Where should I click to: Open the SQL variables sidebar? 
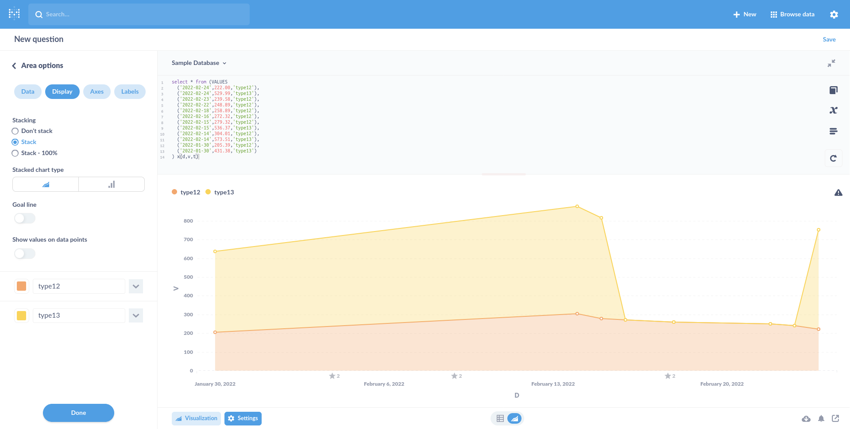834,110
